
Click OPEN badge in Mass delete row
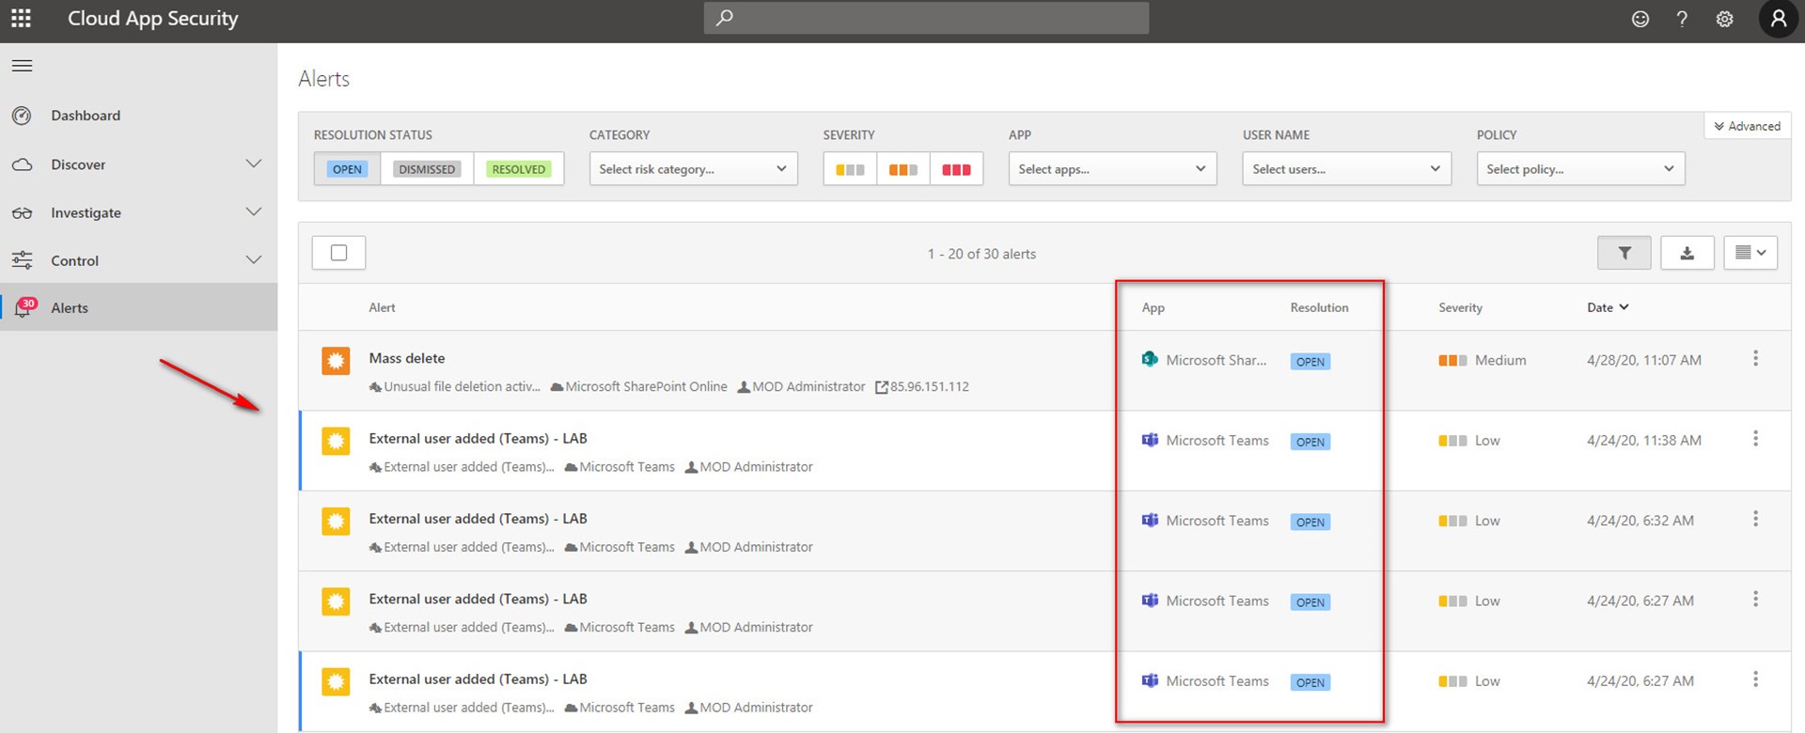coord(1310,362)
